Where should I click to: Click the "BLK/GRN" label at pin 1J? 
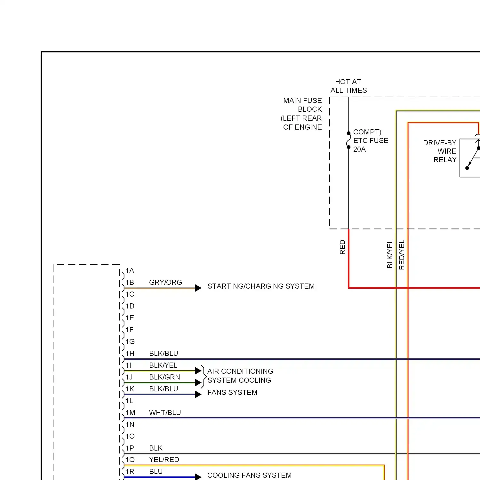pos(164,377)
